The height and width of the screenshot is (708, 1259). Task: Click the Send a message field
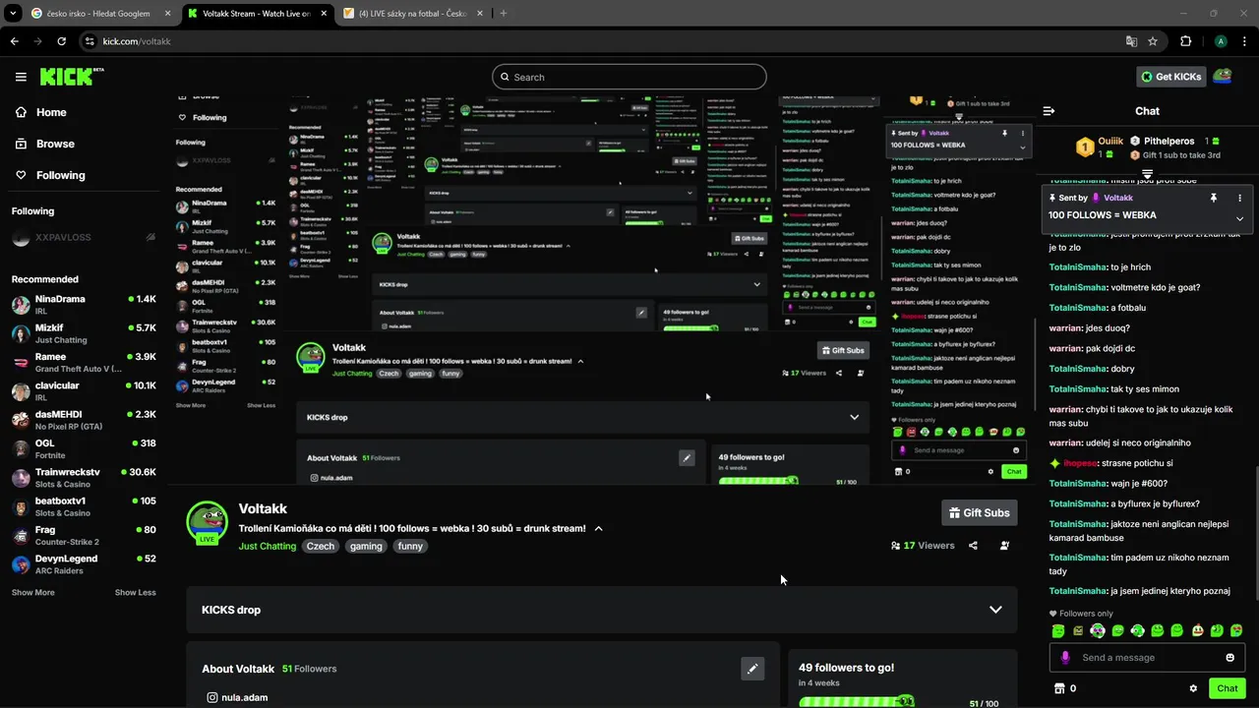1147,658
